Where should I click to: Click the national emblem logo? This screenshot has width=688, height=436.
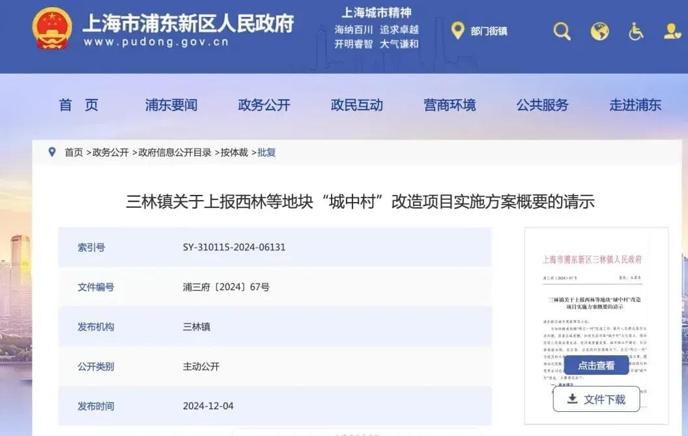tap(52, 29)
